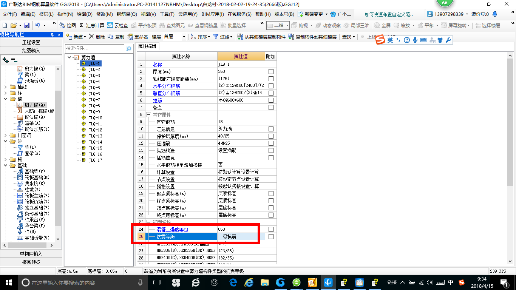Tick the 附加 checkbox for 厚度(mm)
Viewport: 516px width, 290px height.
pyautogui.click(x=271, y=71)
